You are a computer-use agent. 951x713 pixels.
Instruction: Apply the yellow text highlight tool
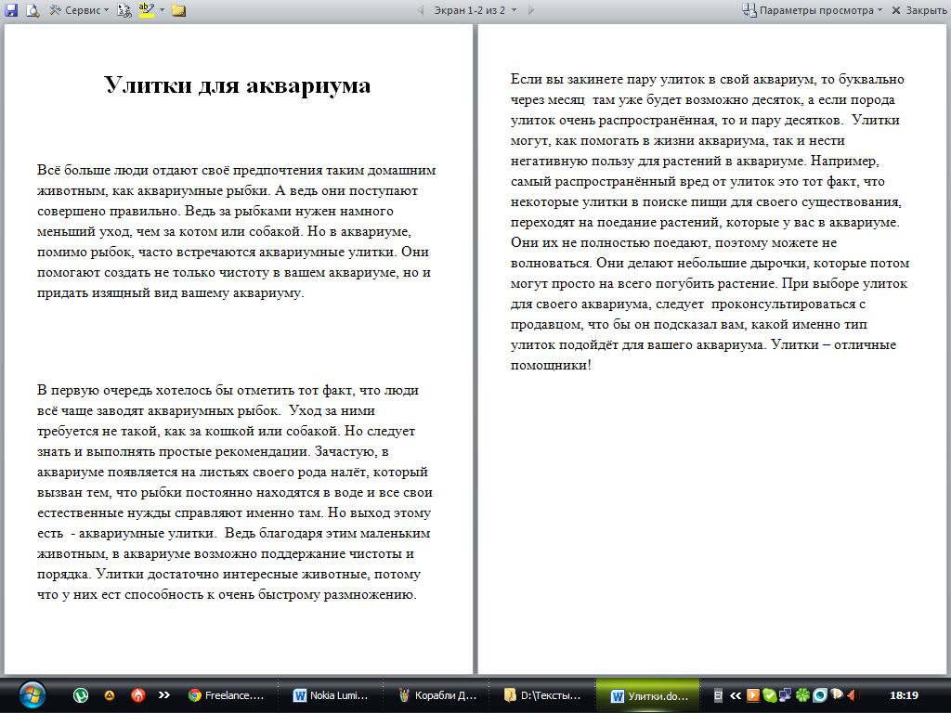(x=146, y=9)
